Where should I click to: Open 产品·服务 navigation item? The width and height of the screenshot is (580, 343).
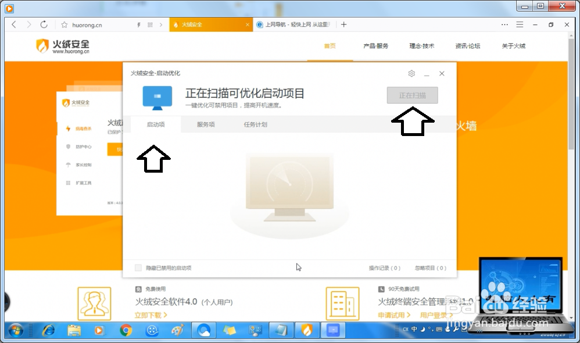click(x=376, y=46)
